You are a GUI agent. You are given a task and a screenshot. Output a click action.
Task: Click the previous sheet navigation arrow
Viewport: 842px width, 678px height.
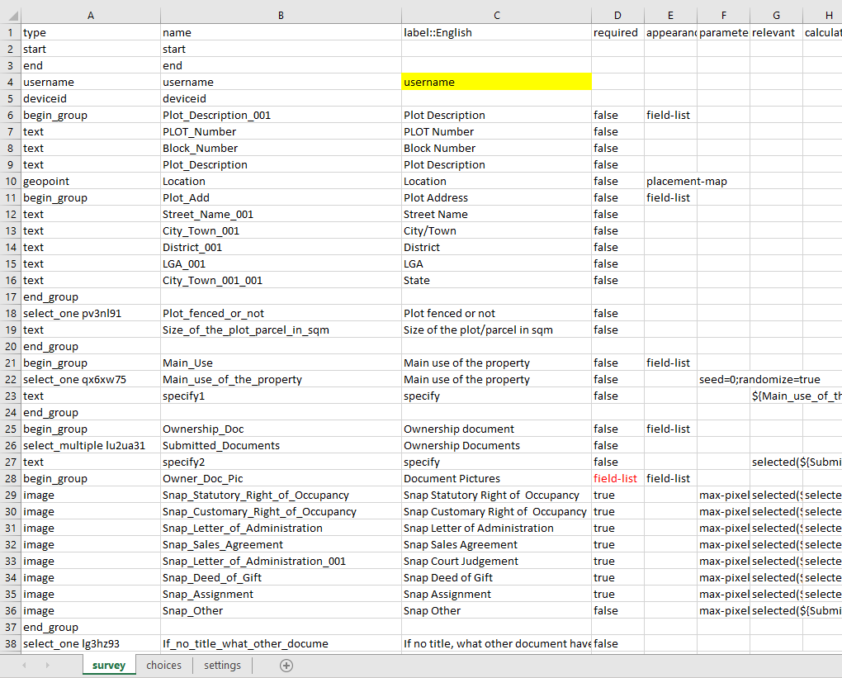point(24,666)
